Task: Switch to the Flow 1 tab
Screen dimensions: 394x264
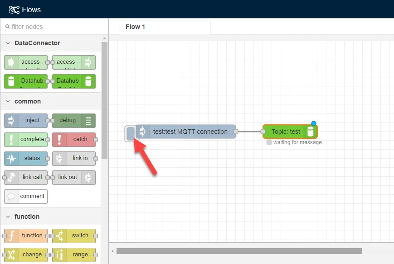Action: 135,27
